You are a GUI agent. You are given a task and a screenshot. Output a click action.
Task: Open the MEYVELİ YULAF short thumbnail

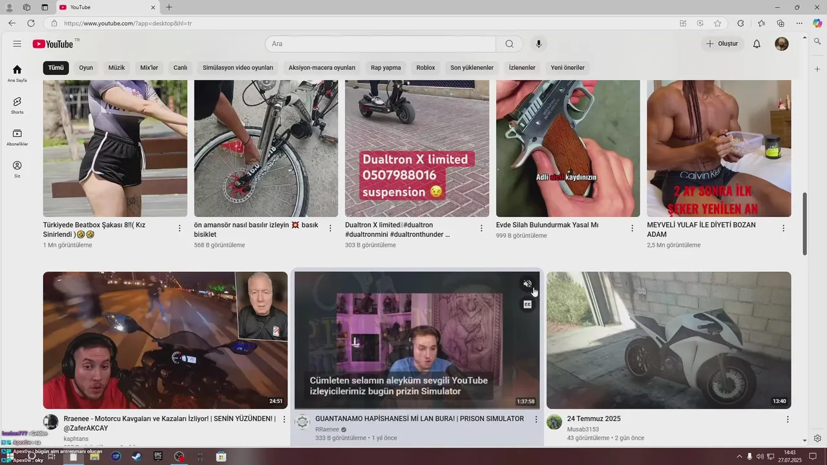point(719,149)
